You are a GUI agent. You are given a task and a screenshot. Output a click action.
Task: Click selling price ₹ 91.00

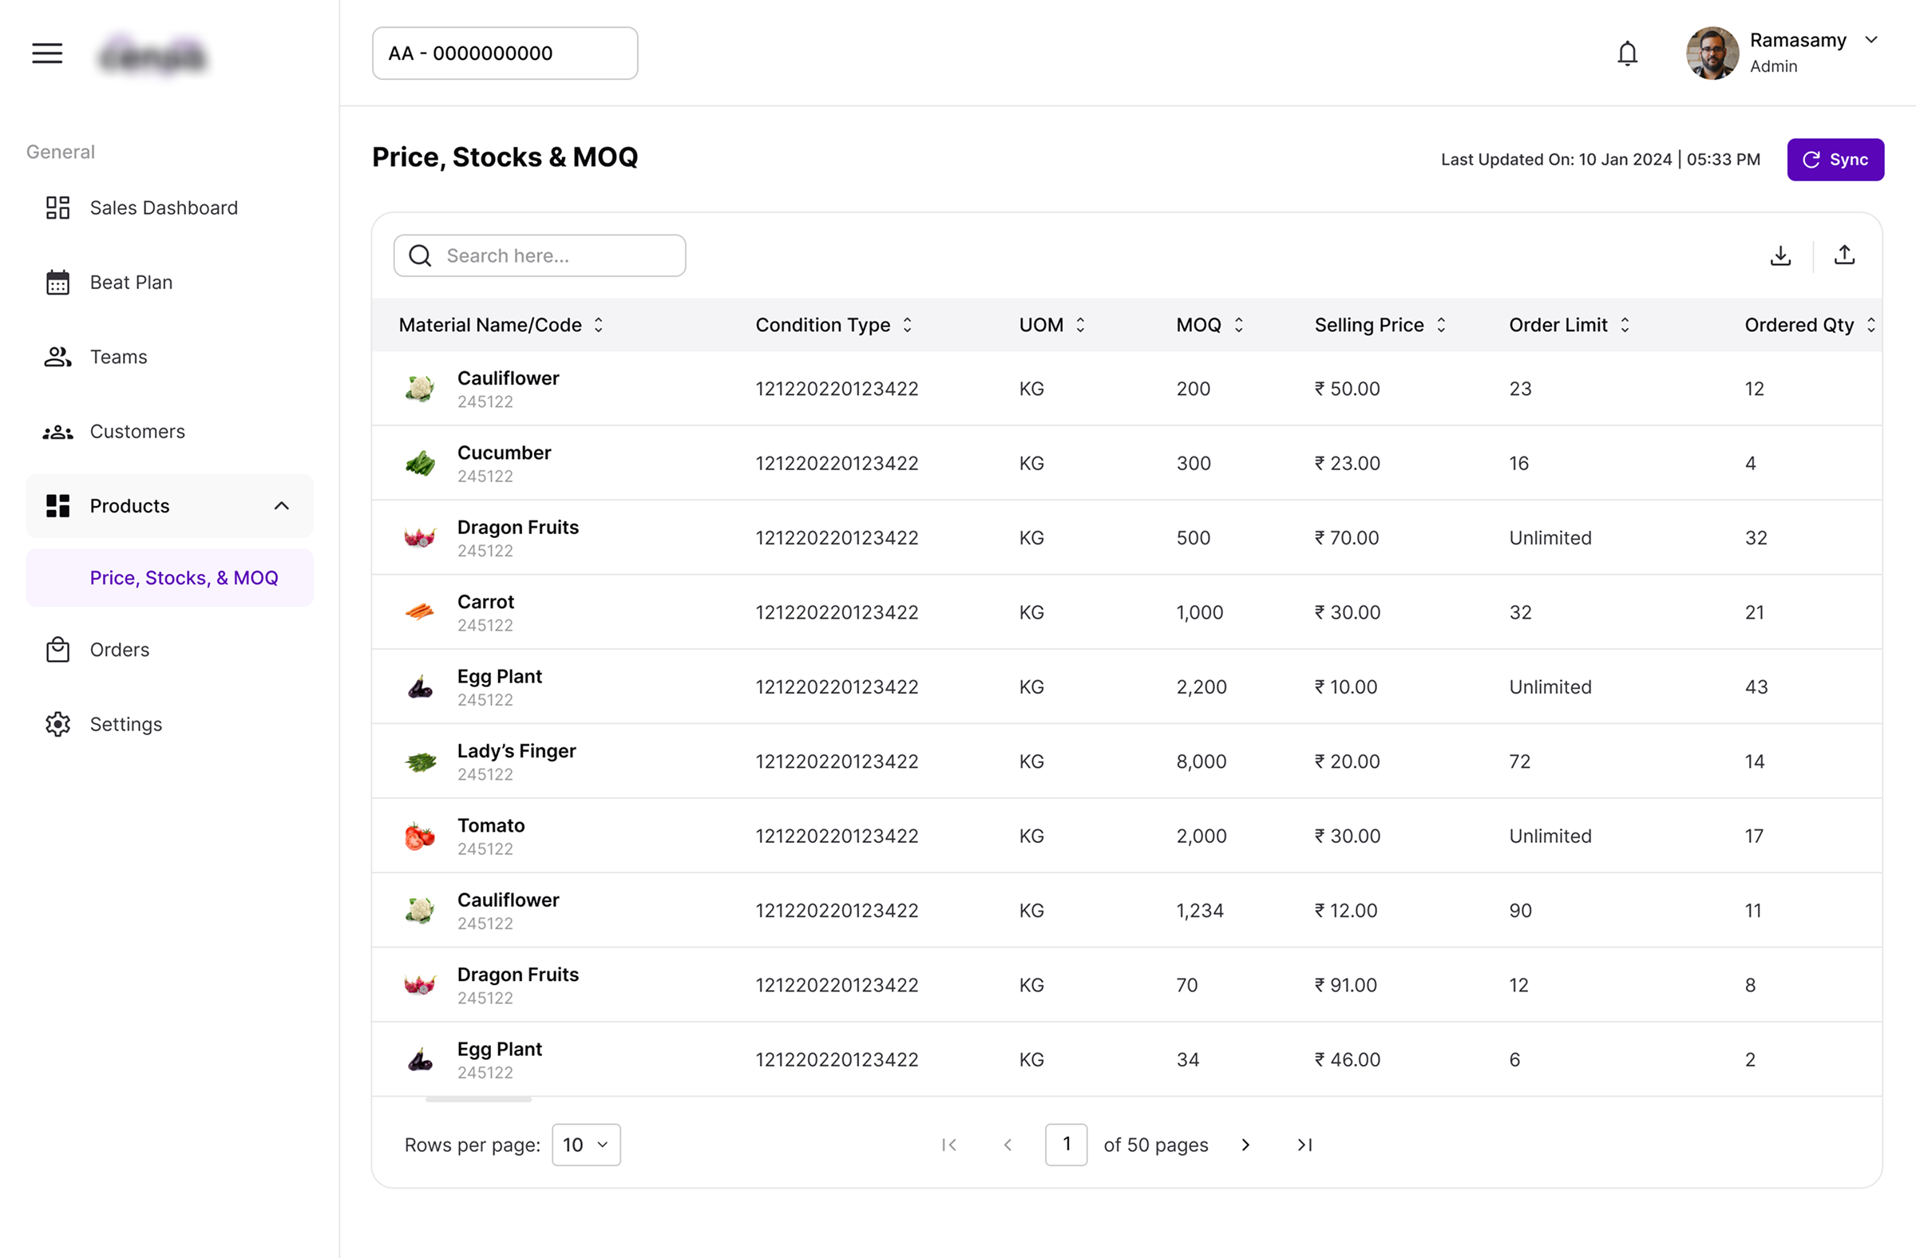(x=1345, y=985)
